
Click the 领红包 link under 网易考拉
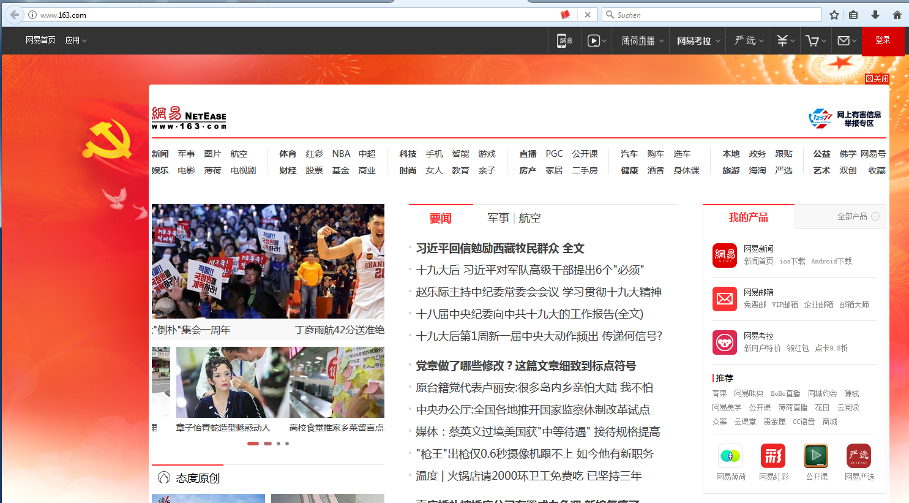coord(798,348)
